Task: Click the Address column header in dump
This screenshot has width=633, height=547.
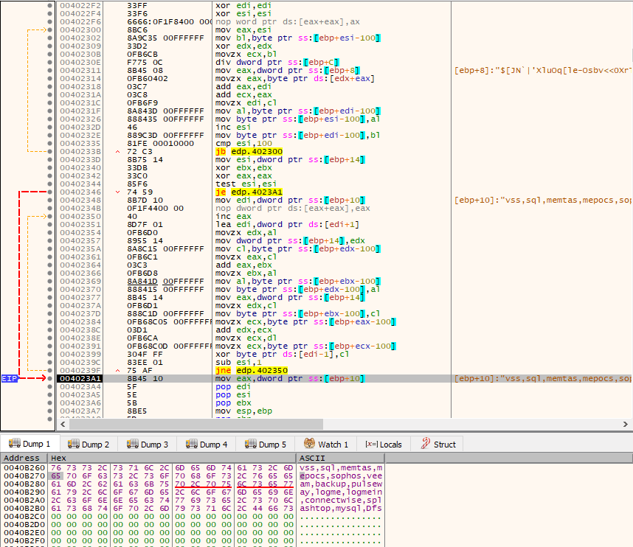Action: pyautogui.click(x=24, y=458)
